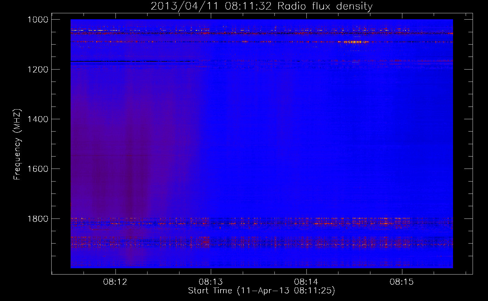The image size is (488, 301).
Task: Click the 08:13 time tick label
Action: pos(211,282)
